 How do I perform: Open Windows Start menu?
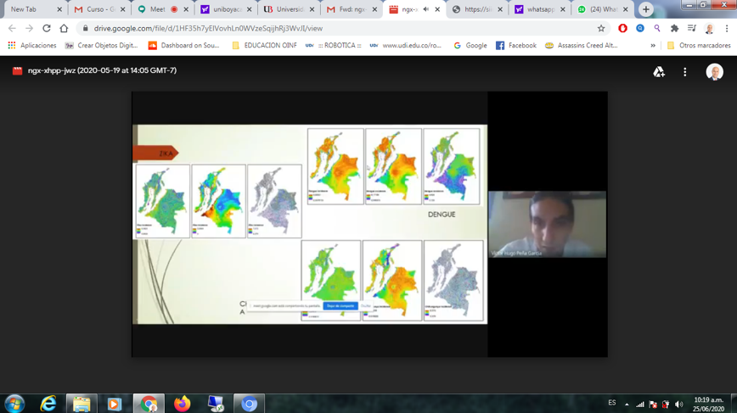tap(14, 404)
